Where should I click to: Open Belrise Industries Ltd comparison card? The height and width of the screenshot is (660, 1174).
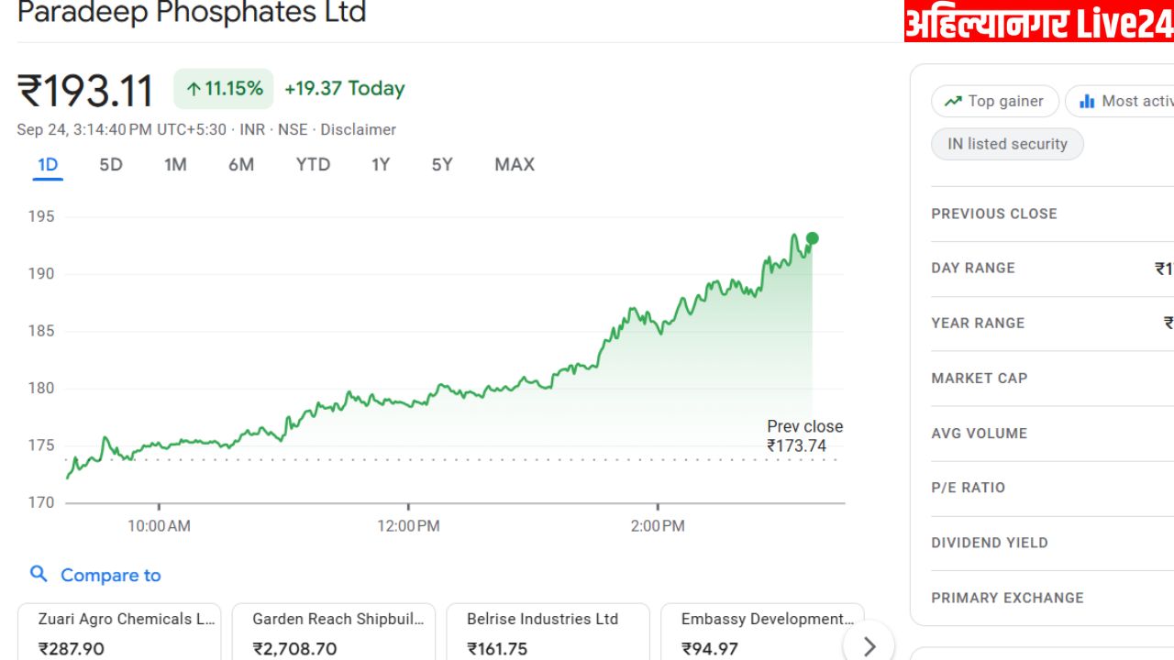tap(548, 632)
